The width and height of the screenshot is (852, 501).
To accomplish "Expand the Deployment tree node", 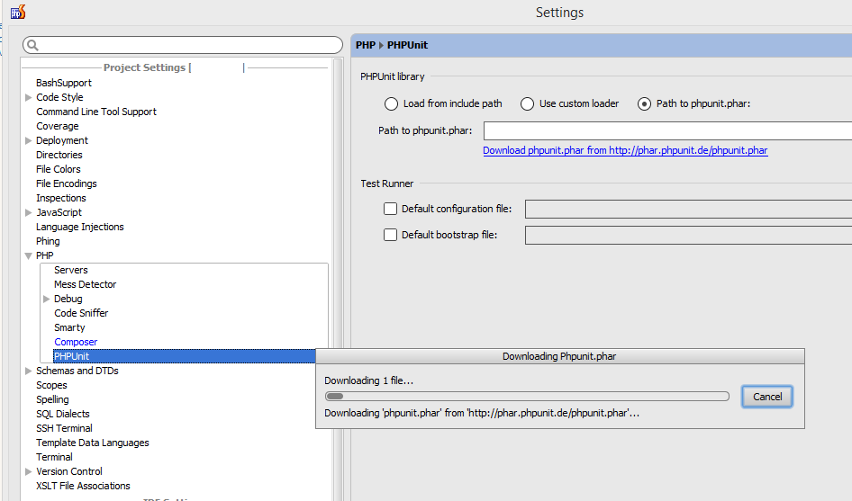I will coord(28,140).
